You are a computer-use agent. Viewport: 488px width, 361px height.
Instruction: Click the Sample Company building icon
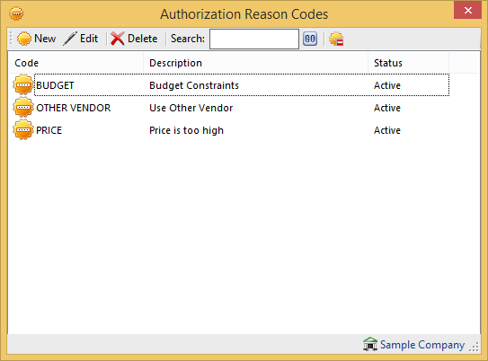[370, 344]
